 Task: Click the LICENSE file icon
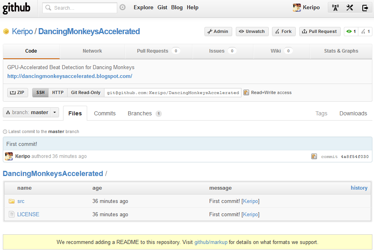[x=11, y=214]
